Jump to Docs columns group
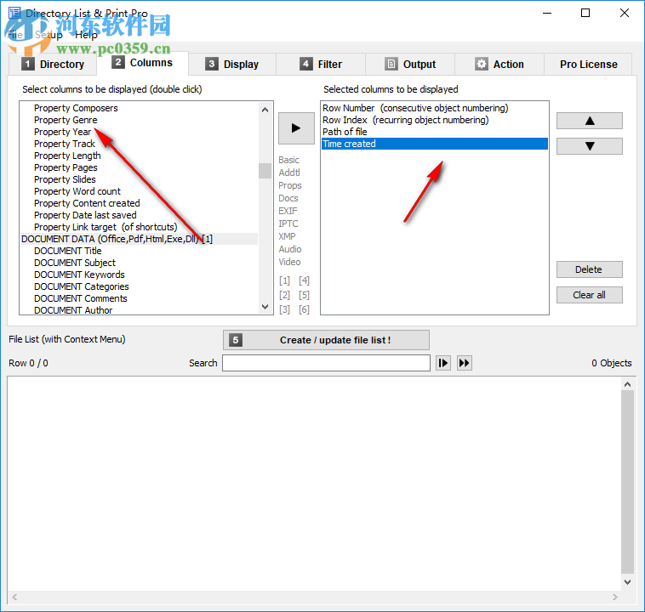The image size is (645, 612). 288,198
